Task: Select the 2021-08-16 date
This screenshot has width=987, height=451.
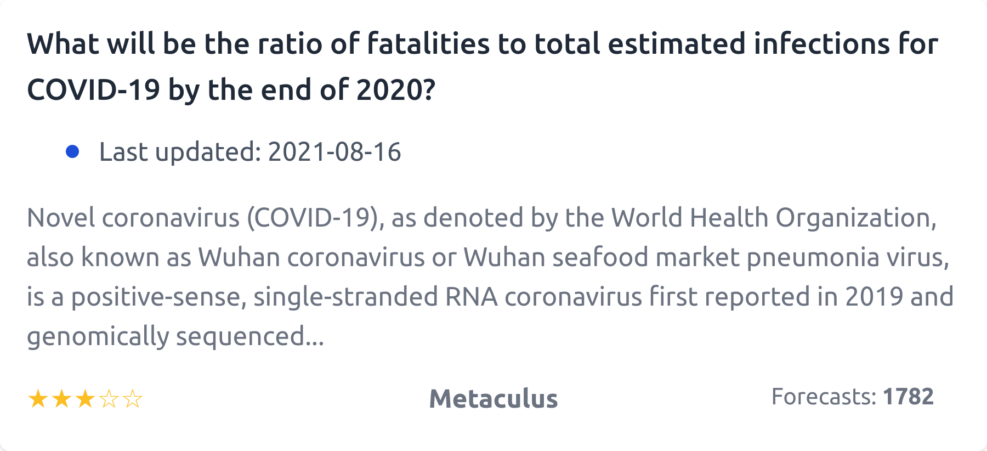Action: coord(334,152)
